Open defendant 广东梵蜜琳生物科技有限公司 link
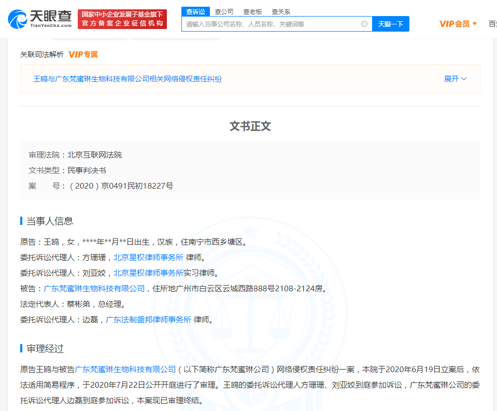 pos(94,288)
